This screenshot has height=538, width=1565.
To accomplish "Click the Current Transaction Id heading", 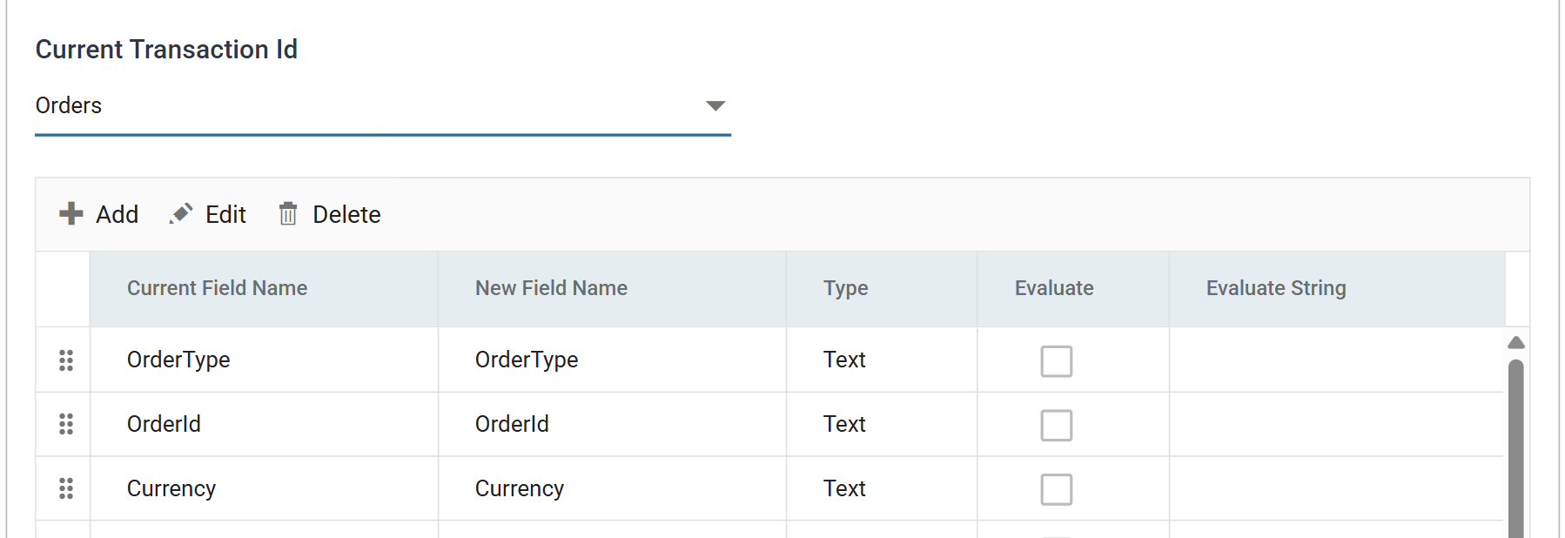I will 166,50.
